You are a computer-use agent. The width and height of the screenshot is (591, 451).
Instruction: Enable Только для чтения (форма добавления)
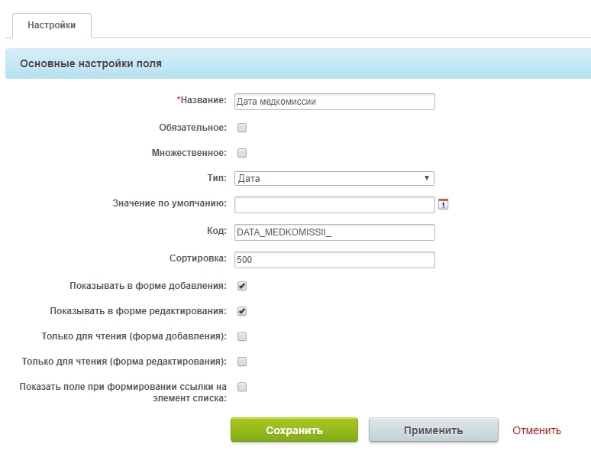click(242, 336)
